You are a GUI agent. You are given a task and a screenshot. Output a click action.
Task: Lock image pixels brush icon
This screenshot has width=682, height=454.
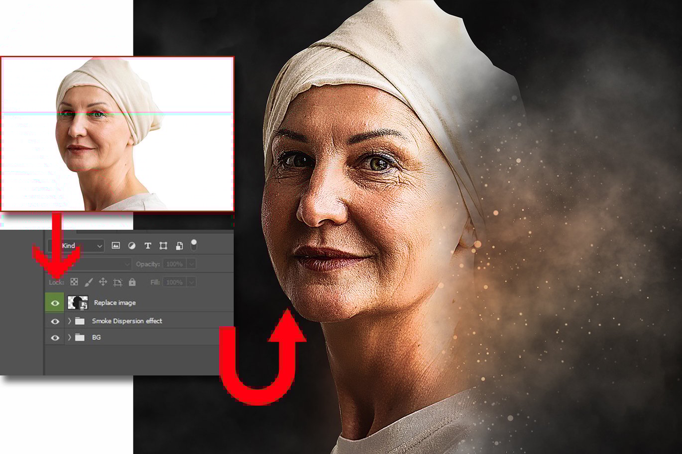89,282
